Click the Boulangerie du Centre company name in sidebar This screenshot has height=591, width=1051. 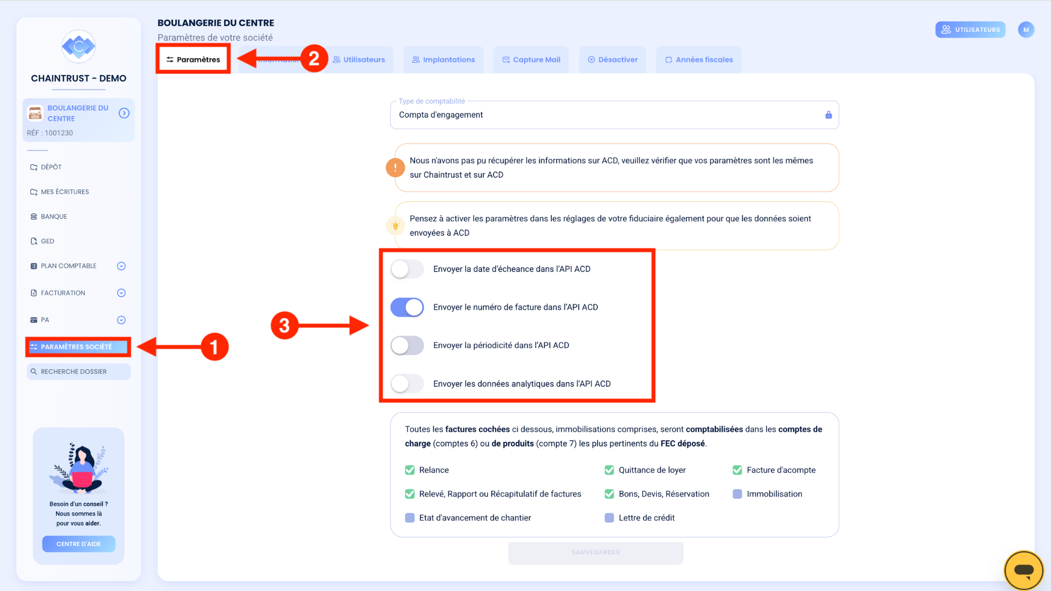(78, 113)
